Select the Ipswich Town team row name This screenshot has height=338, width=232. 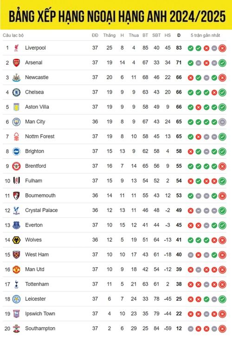pyautogui.click(x=40, y=313)
